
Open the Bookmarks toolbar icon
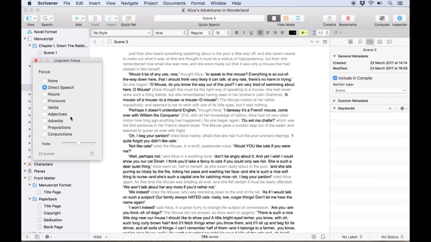[x=347, y=18]
